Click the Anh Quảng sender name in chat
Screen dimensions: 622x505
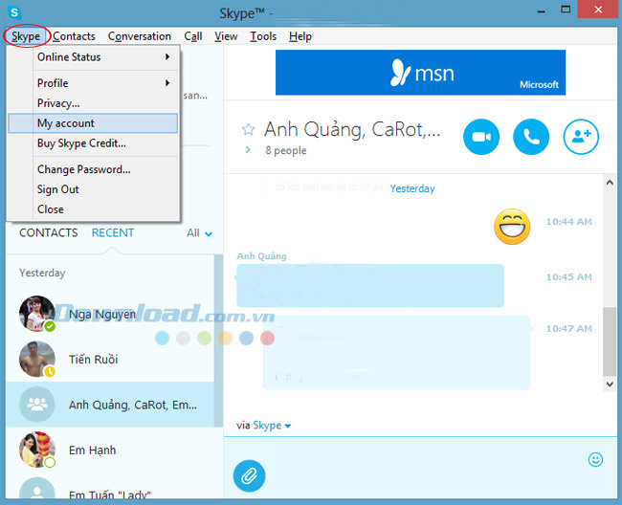tap(261, 256)
